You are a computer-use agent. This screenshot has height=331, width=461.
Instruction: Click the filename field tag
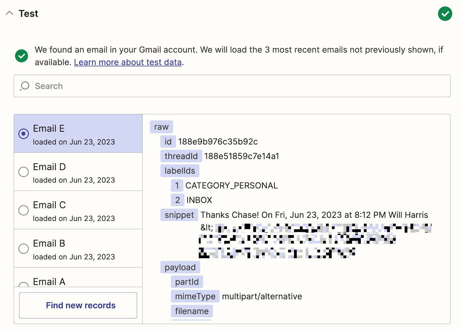(x=192, y=311)
